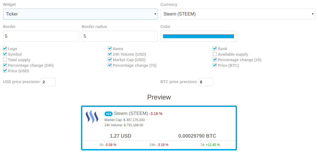Toggle the Percentage change (1h) checkbox

click(x=215, y=60)
